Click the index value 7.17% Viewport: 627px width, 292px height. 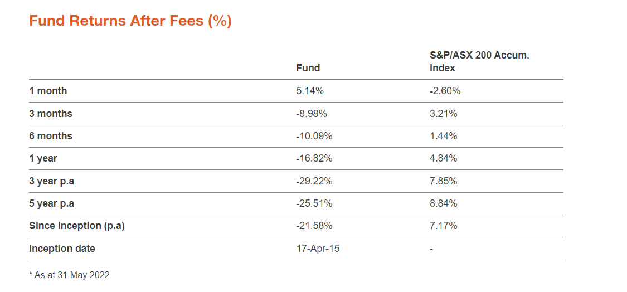pos(443,226)
